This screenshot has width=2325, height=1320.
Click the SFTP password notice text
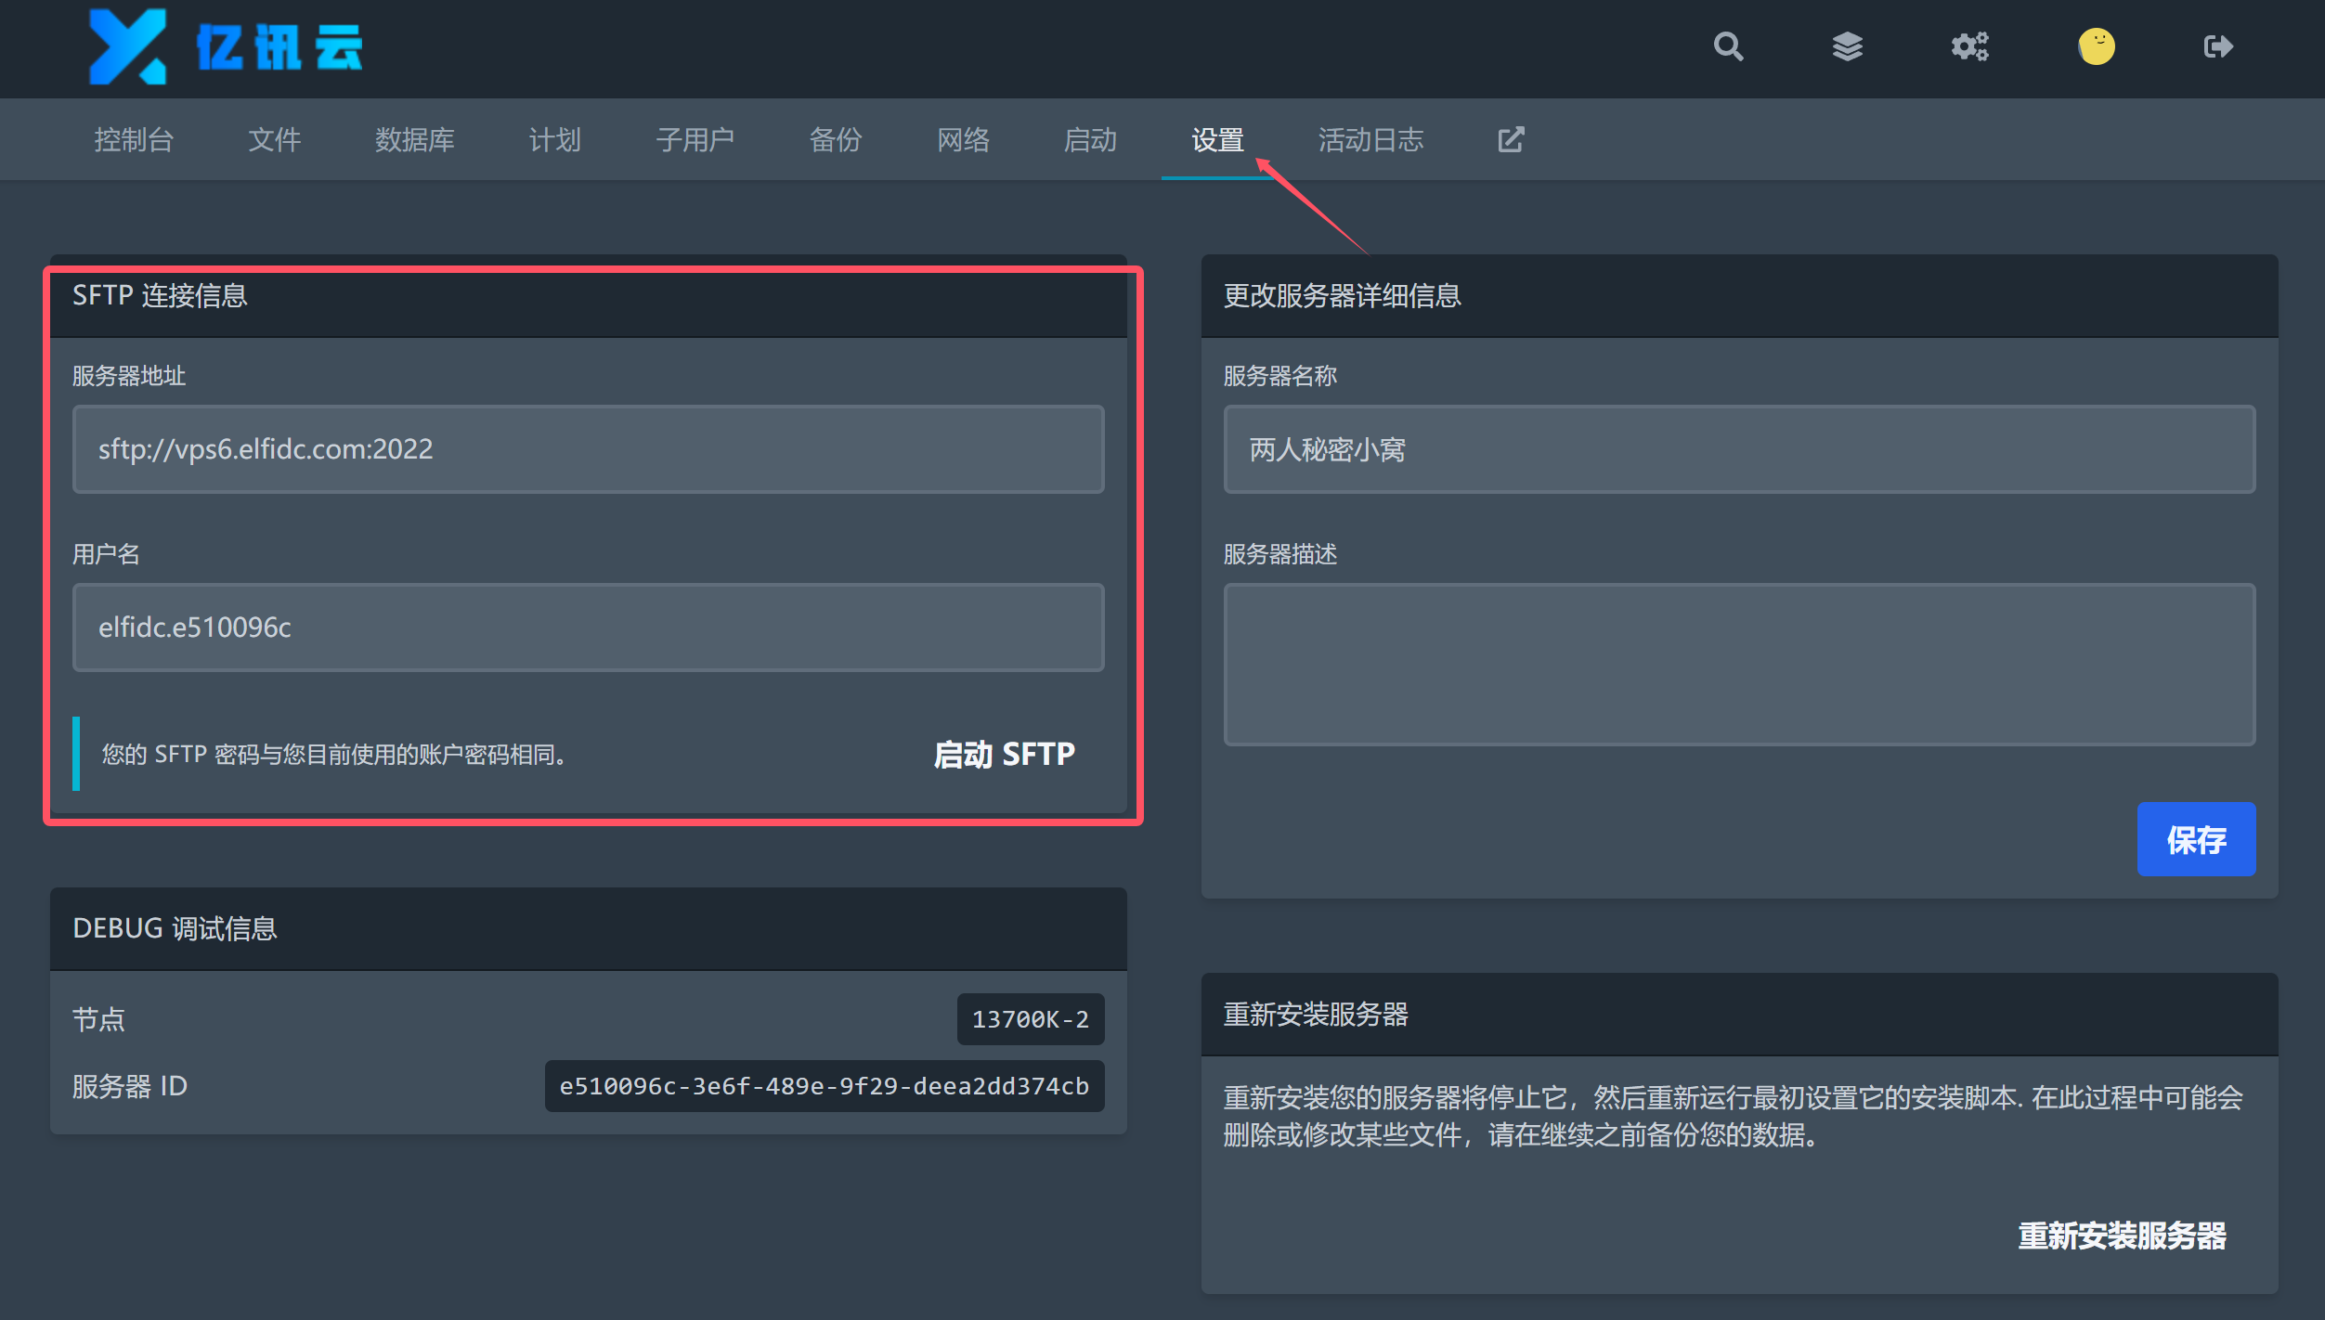pos(334,754)
